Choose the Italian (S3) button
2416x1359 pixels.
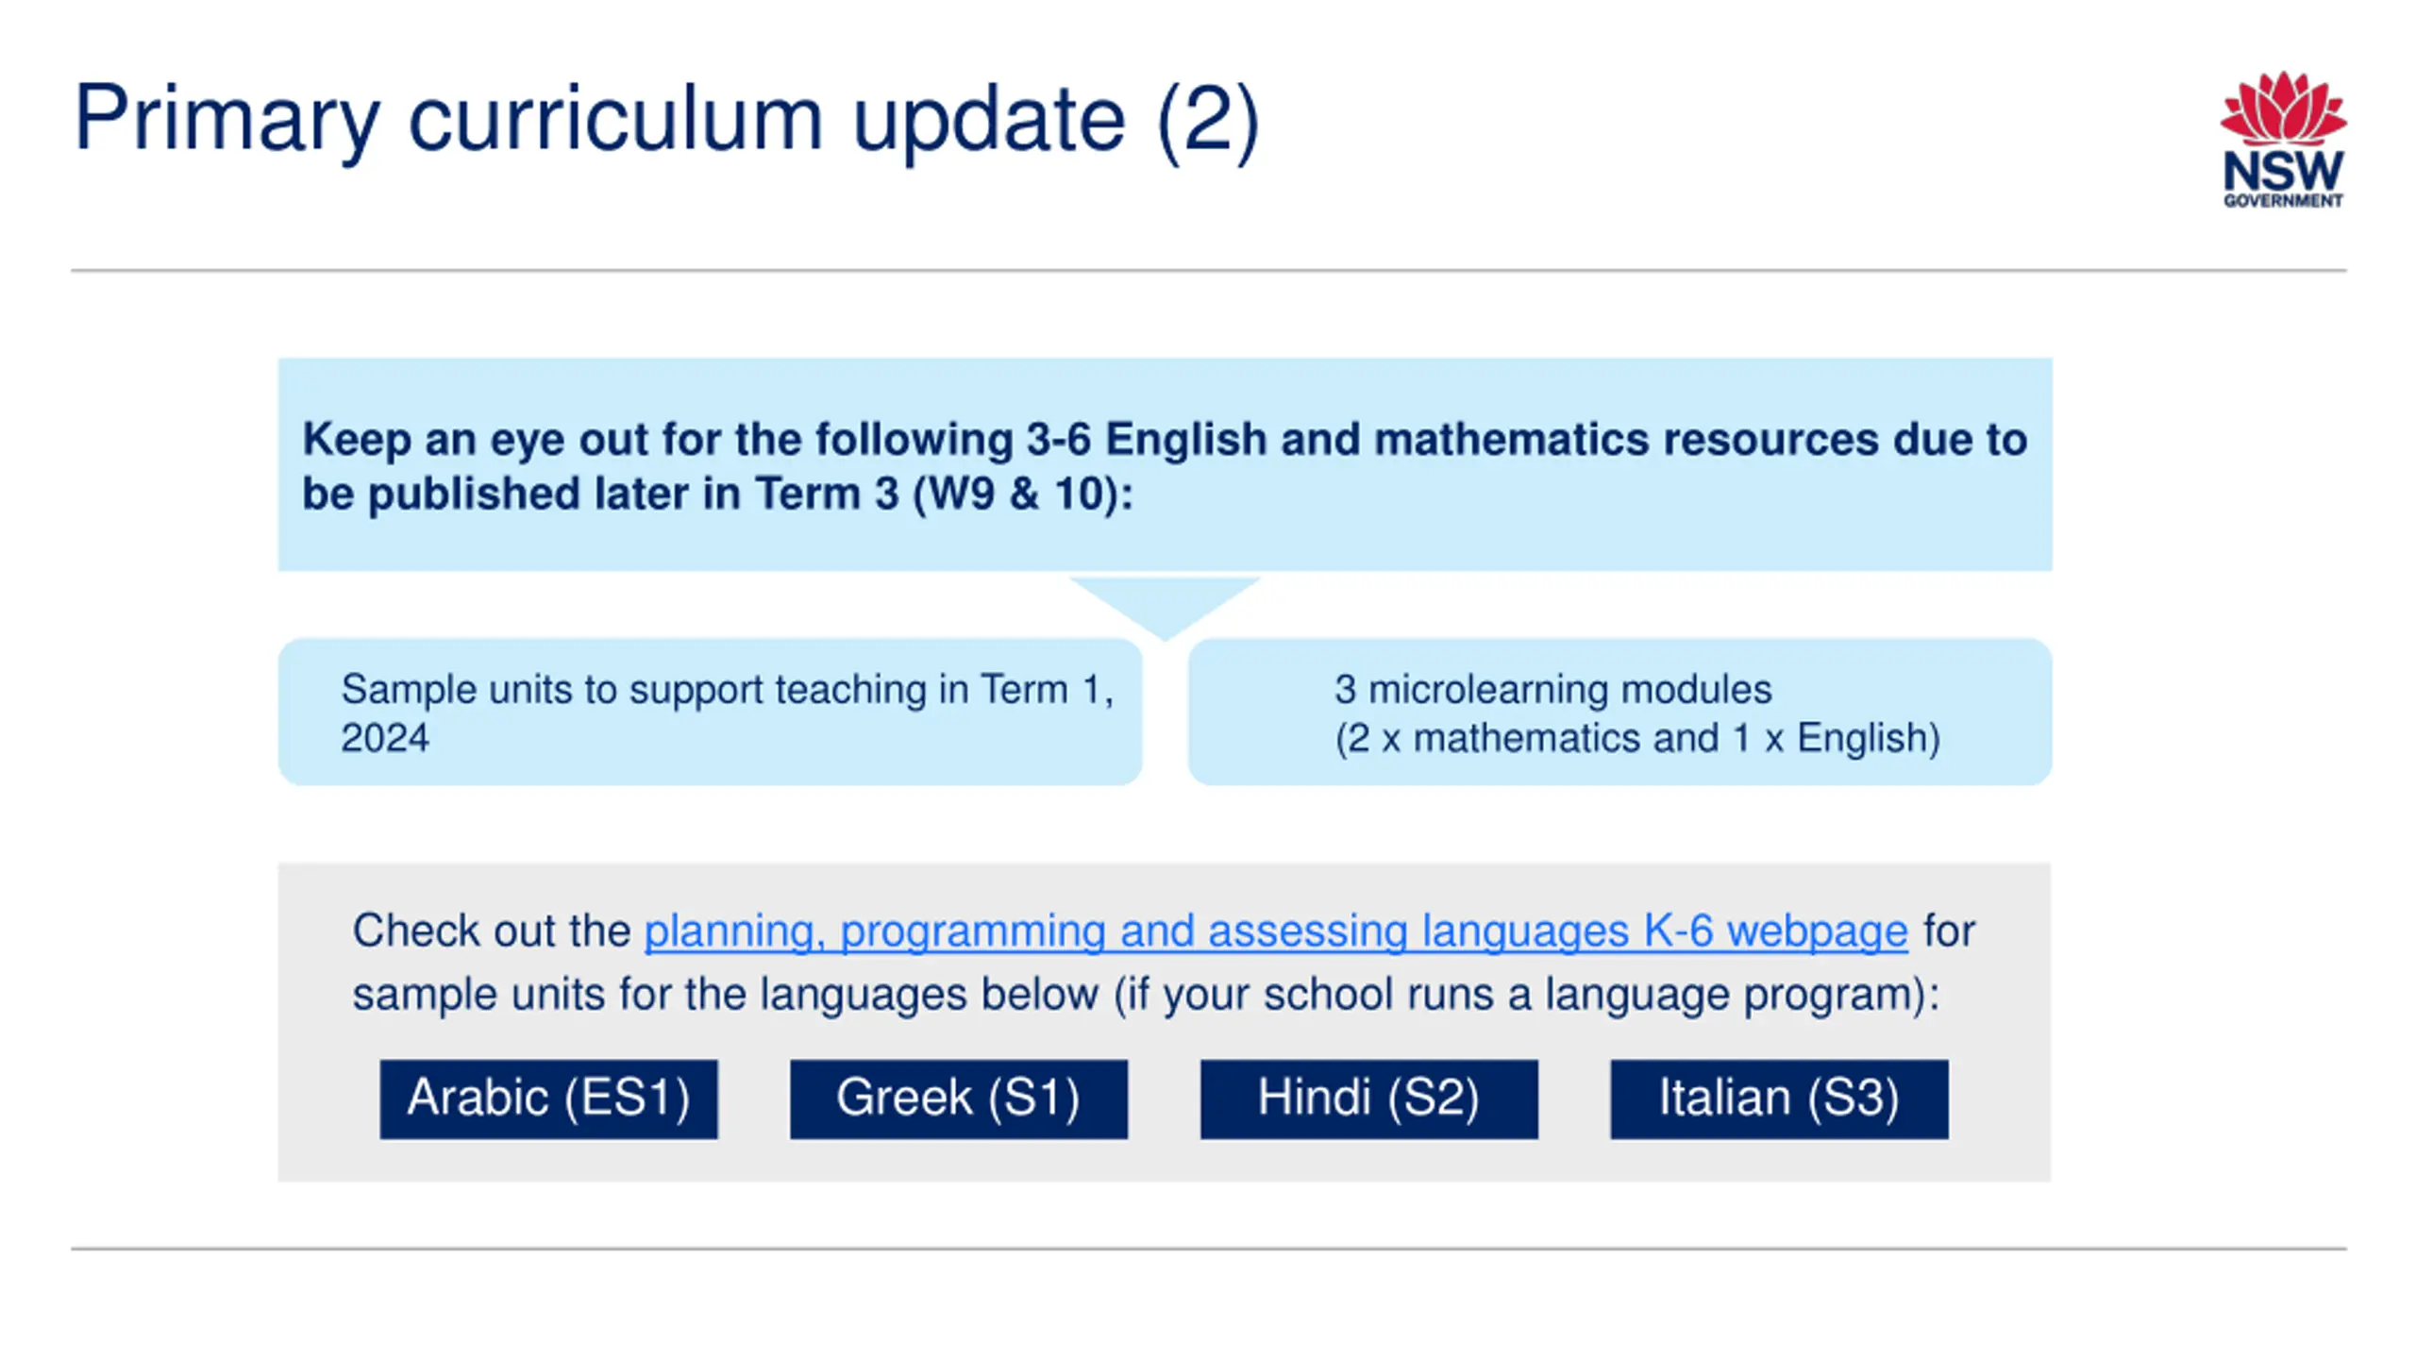pyautogui.click(x=1779, y=1099)
